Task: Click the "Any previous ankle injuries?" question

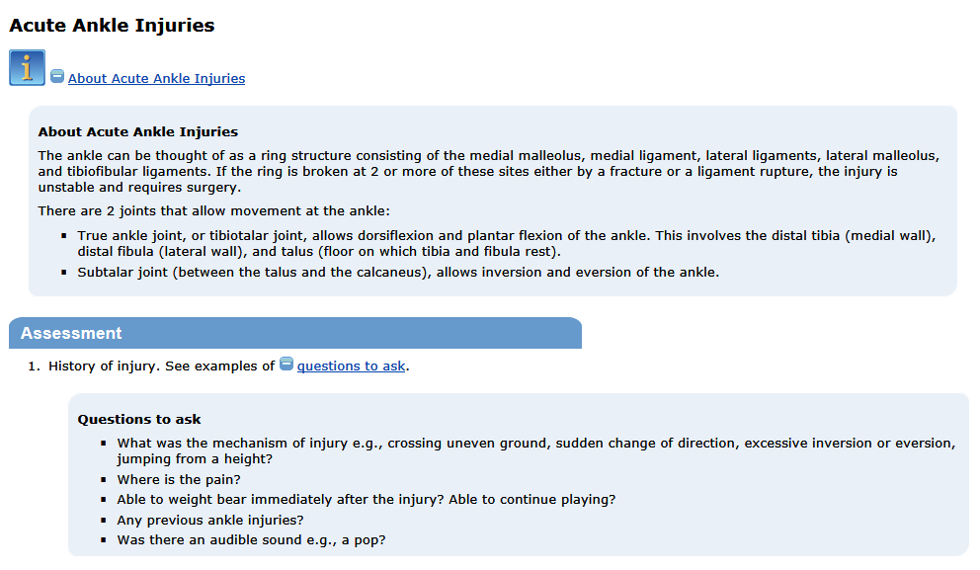Action: (210, 521)
